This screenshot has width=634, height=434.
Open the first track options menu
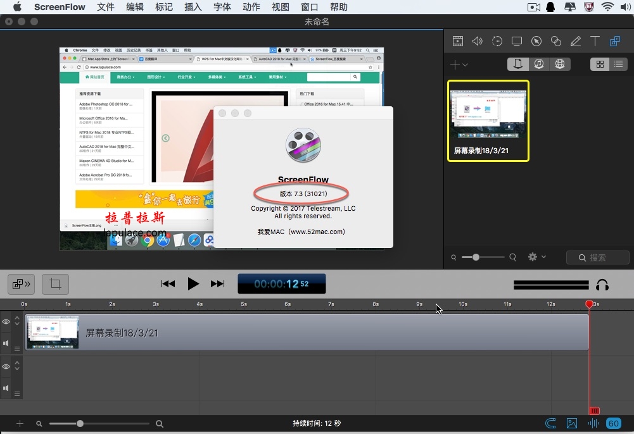[x=17, y=349]
